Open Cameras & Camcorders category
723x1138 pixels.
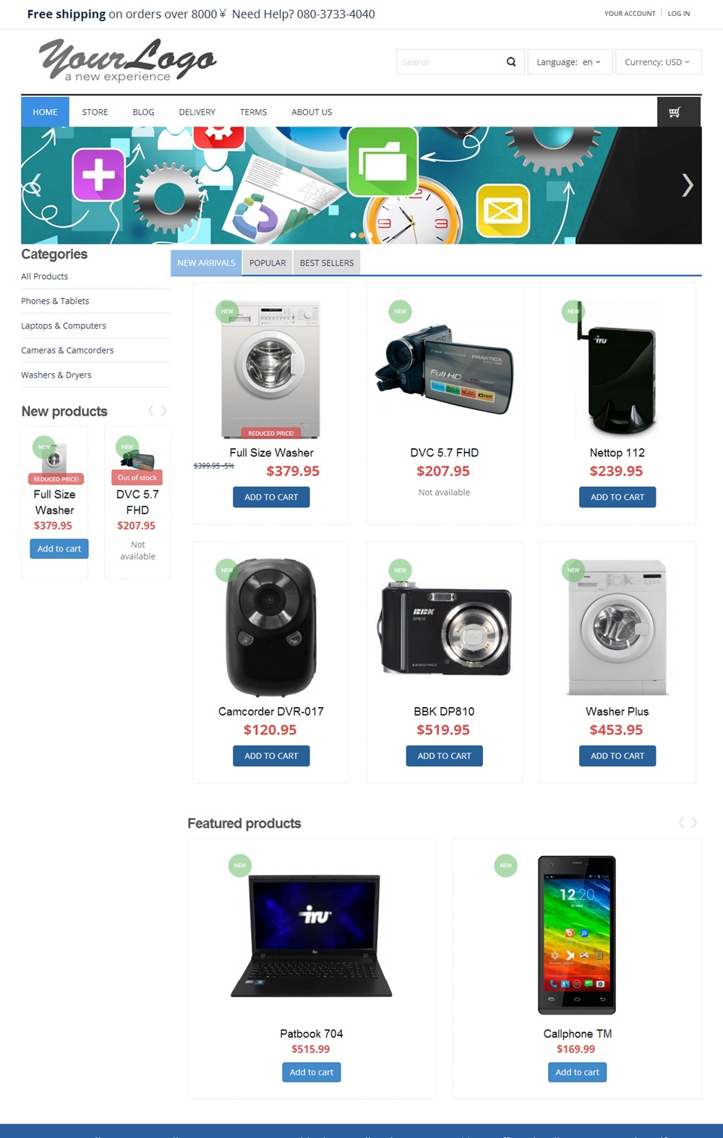[67, 351]
